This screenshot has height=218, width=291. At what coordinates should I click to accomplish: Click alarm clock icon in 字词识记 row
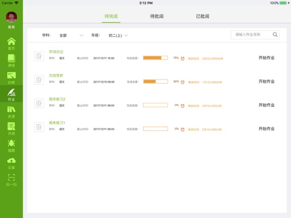[182, 58]
